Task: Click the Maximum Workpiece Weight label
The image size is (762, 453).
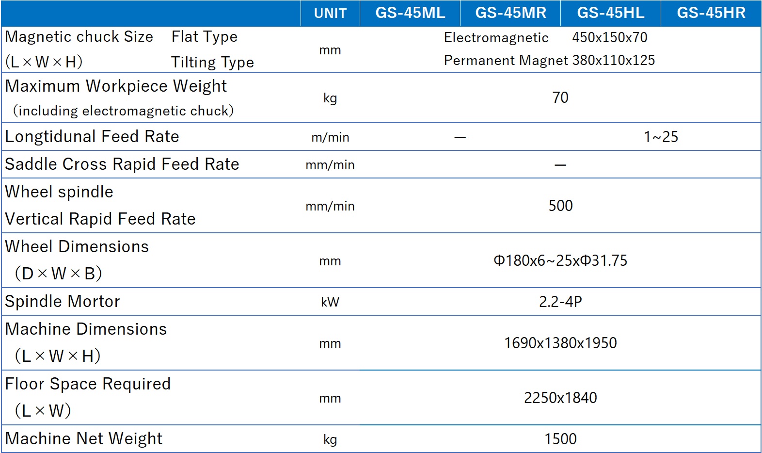Action: (116, 86)
